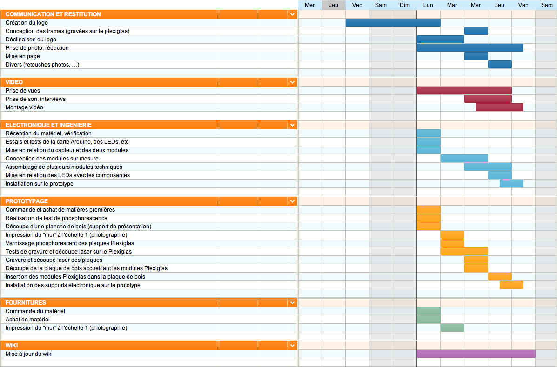The width and height of the screenshot is (557, 367).
Task: Select the light blue "Installation sur le prototype" bar
Action: [511, 184]
